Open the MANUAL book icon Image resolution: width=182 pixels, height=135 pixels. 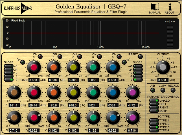[155, 7]
